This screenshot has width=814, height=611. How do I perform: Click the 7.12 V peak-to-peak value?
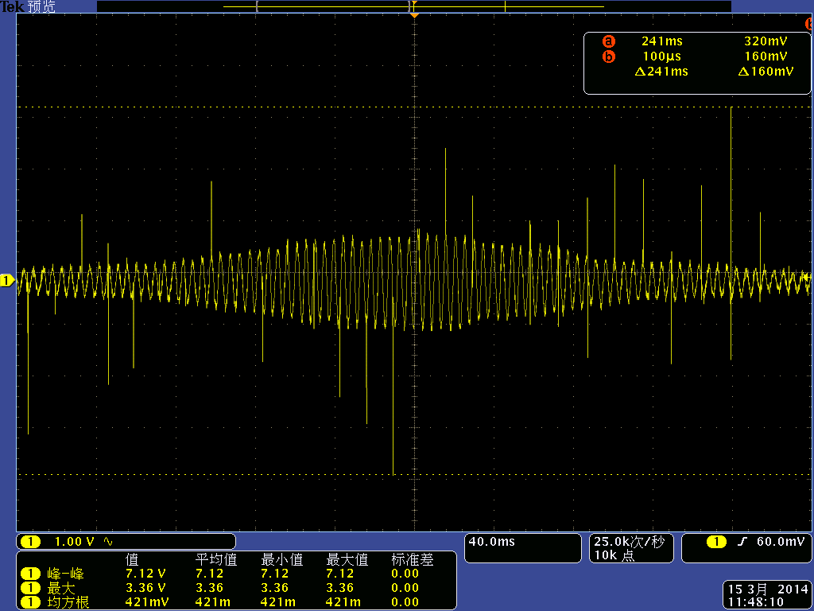pyautogui.click(x=145, y=574)
